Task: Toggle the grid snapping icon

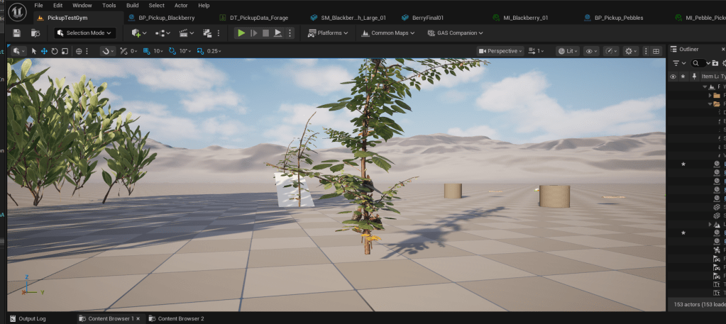Action: click(x=147, y=51)
